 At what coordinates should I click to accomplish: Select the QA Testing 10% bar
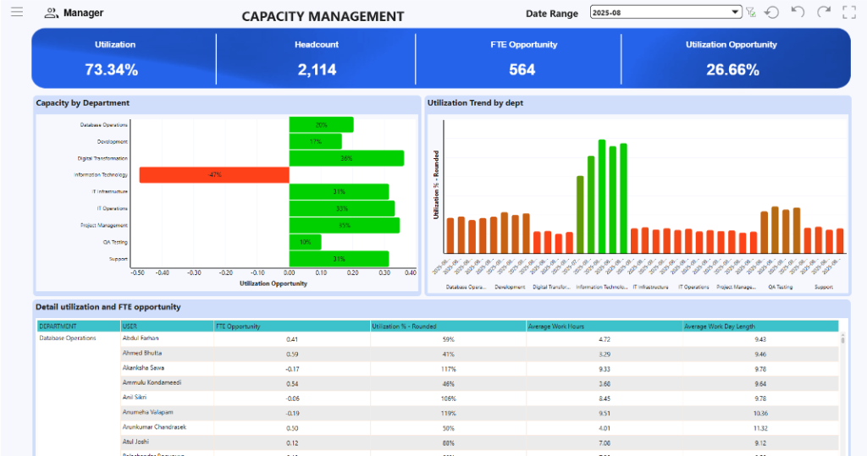pyautogui.click(x=305, y=242)
